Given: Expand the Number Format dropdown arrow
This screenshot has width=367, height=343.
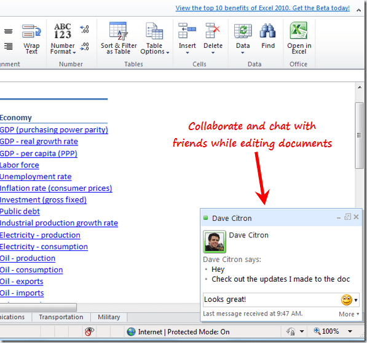Looking at the screenshot, I should pyautogui.click(x=74, y=53).
